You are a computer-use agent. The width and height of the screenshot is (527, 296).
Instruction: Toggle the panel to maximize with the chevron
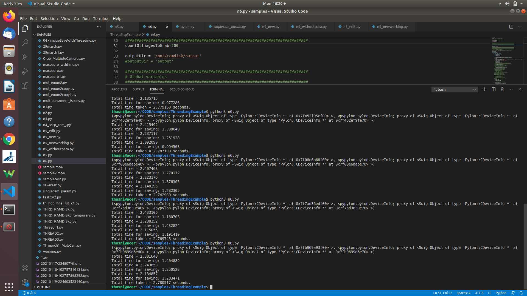point(511,89)
